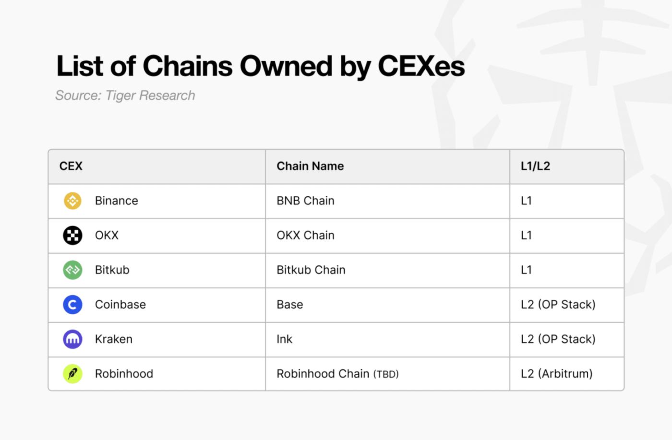Select the List of Chains Owned by CEXes title
672x440 pixels.
point(261,66)
